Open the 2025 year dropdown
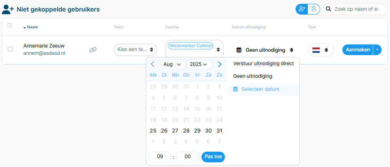 point(199,64)
